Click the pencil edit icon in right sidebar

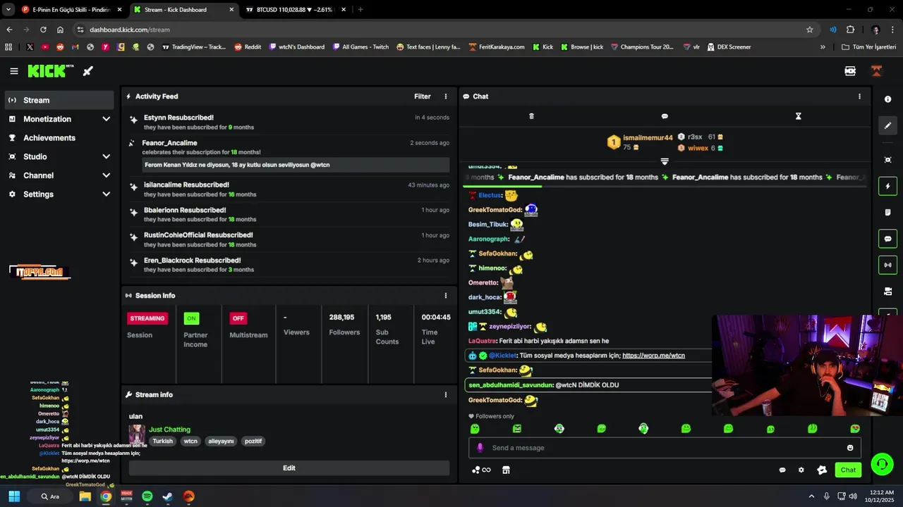coord(887,125)
